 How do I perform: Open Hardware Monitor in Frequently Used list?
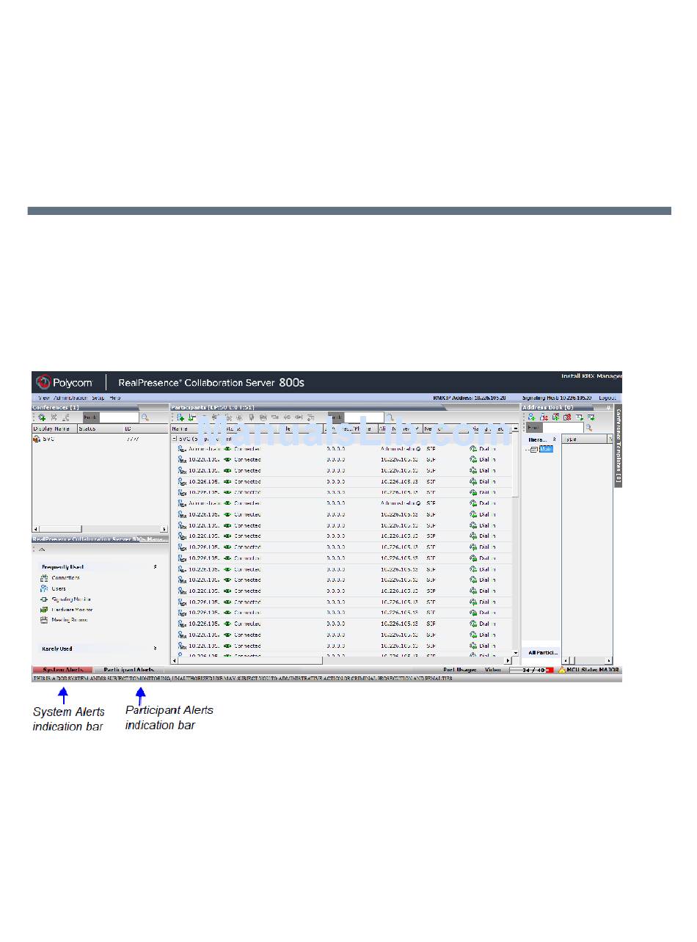[72, 610]
